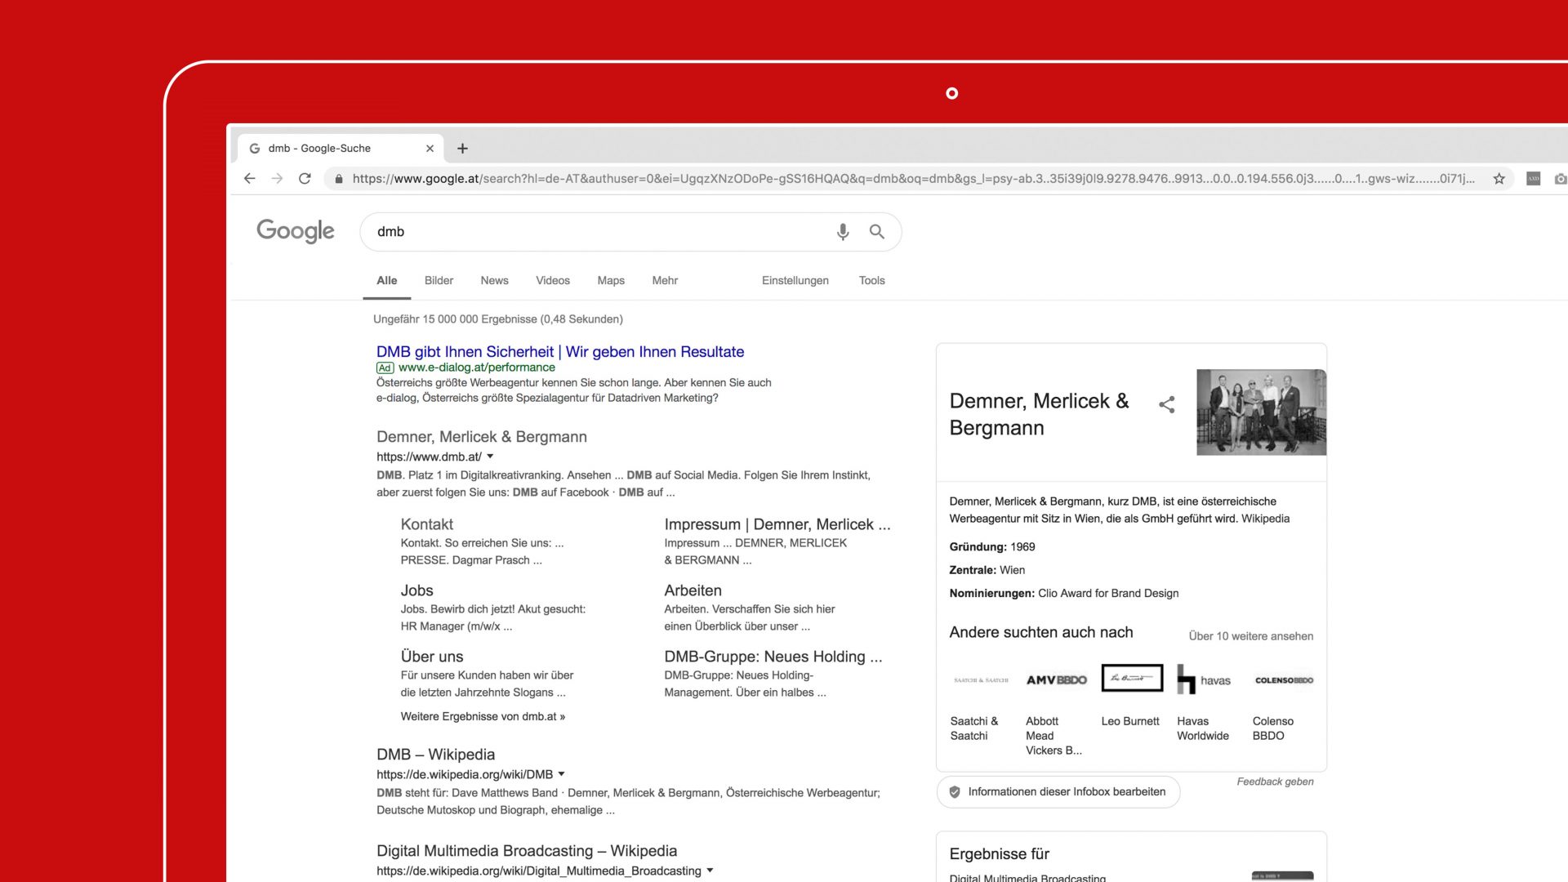Share Demner, Merlicek & Bergmann via share icon

click(x=1167, y=404)
